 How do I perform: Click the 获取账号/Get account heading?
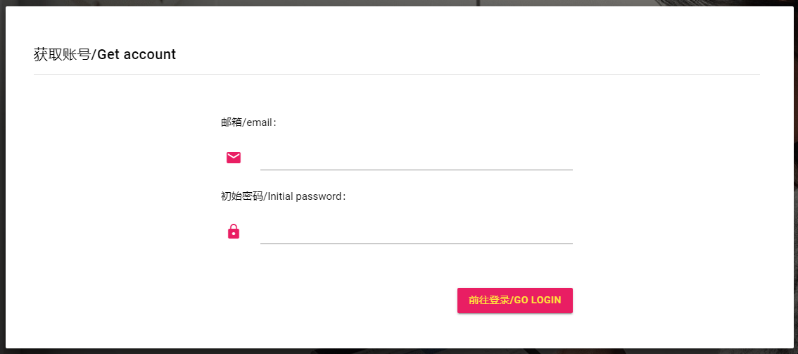pos(105,54)
